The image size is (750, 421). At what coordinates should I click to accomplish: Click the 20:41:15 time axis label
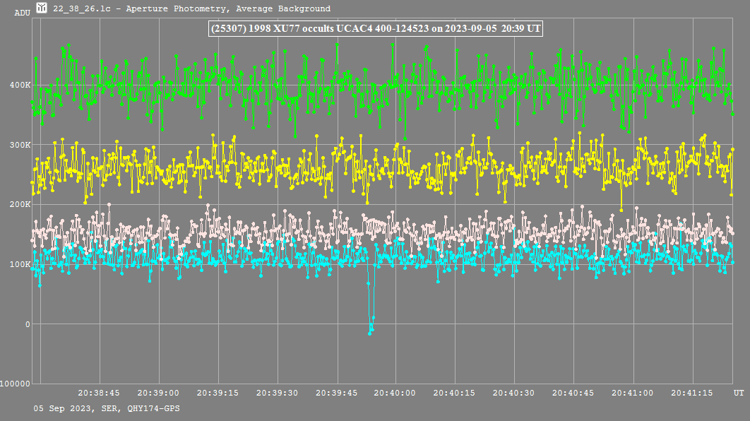tap(692, 393)
